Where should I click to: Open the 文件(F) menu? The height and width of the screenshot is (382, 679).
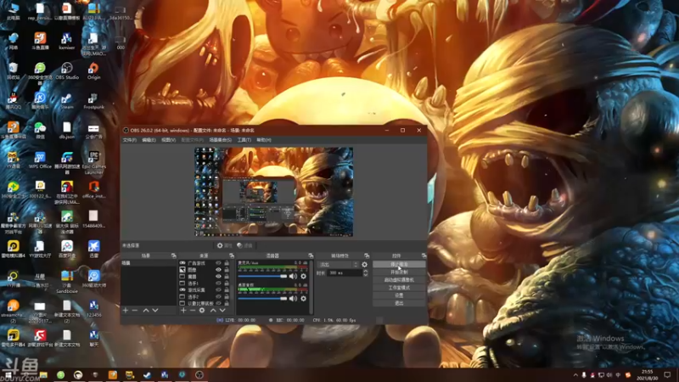pos(130,140)
